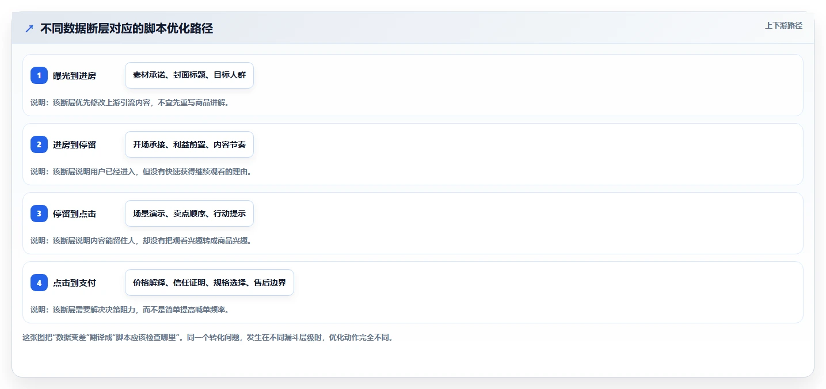
Task: Click the step 3 number badge
Action: pyautogui.click(x=39, y=213)
